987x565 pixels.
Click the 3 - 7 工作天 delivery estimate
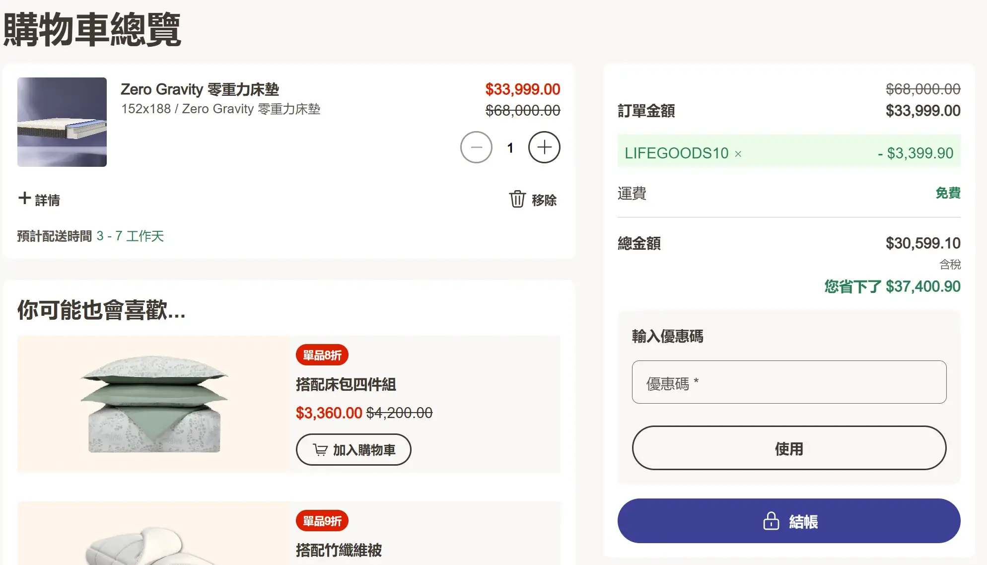tap(132, 236)
